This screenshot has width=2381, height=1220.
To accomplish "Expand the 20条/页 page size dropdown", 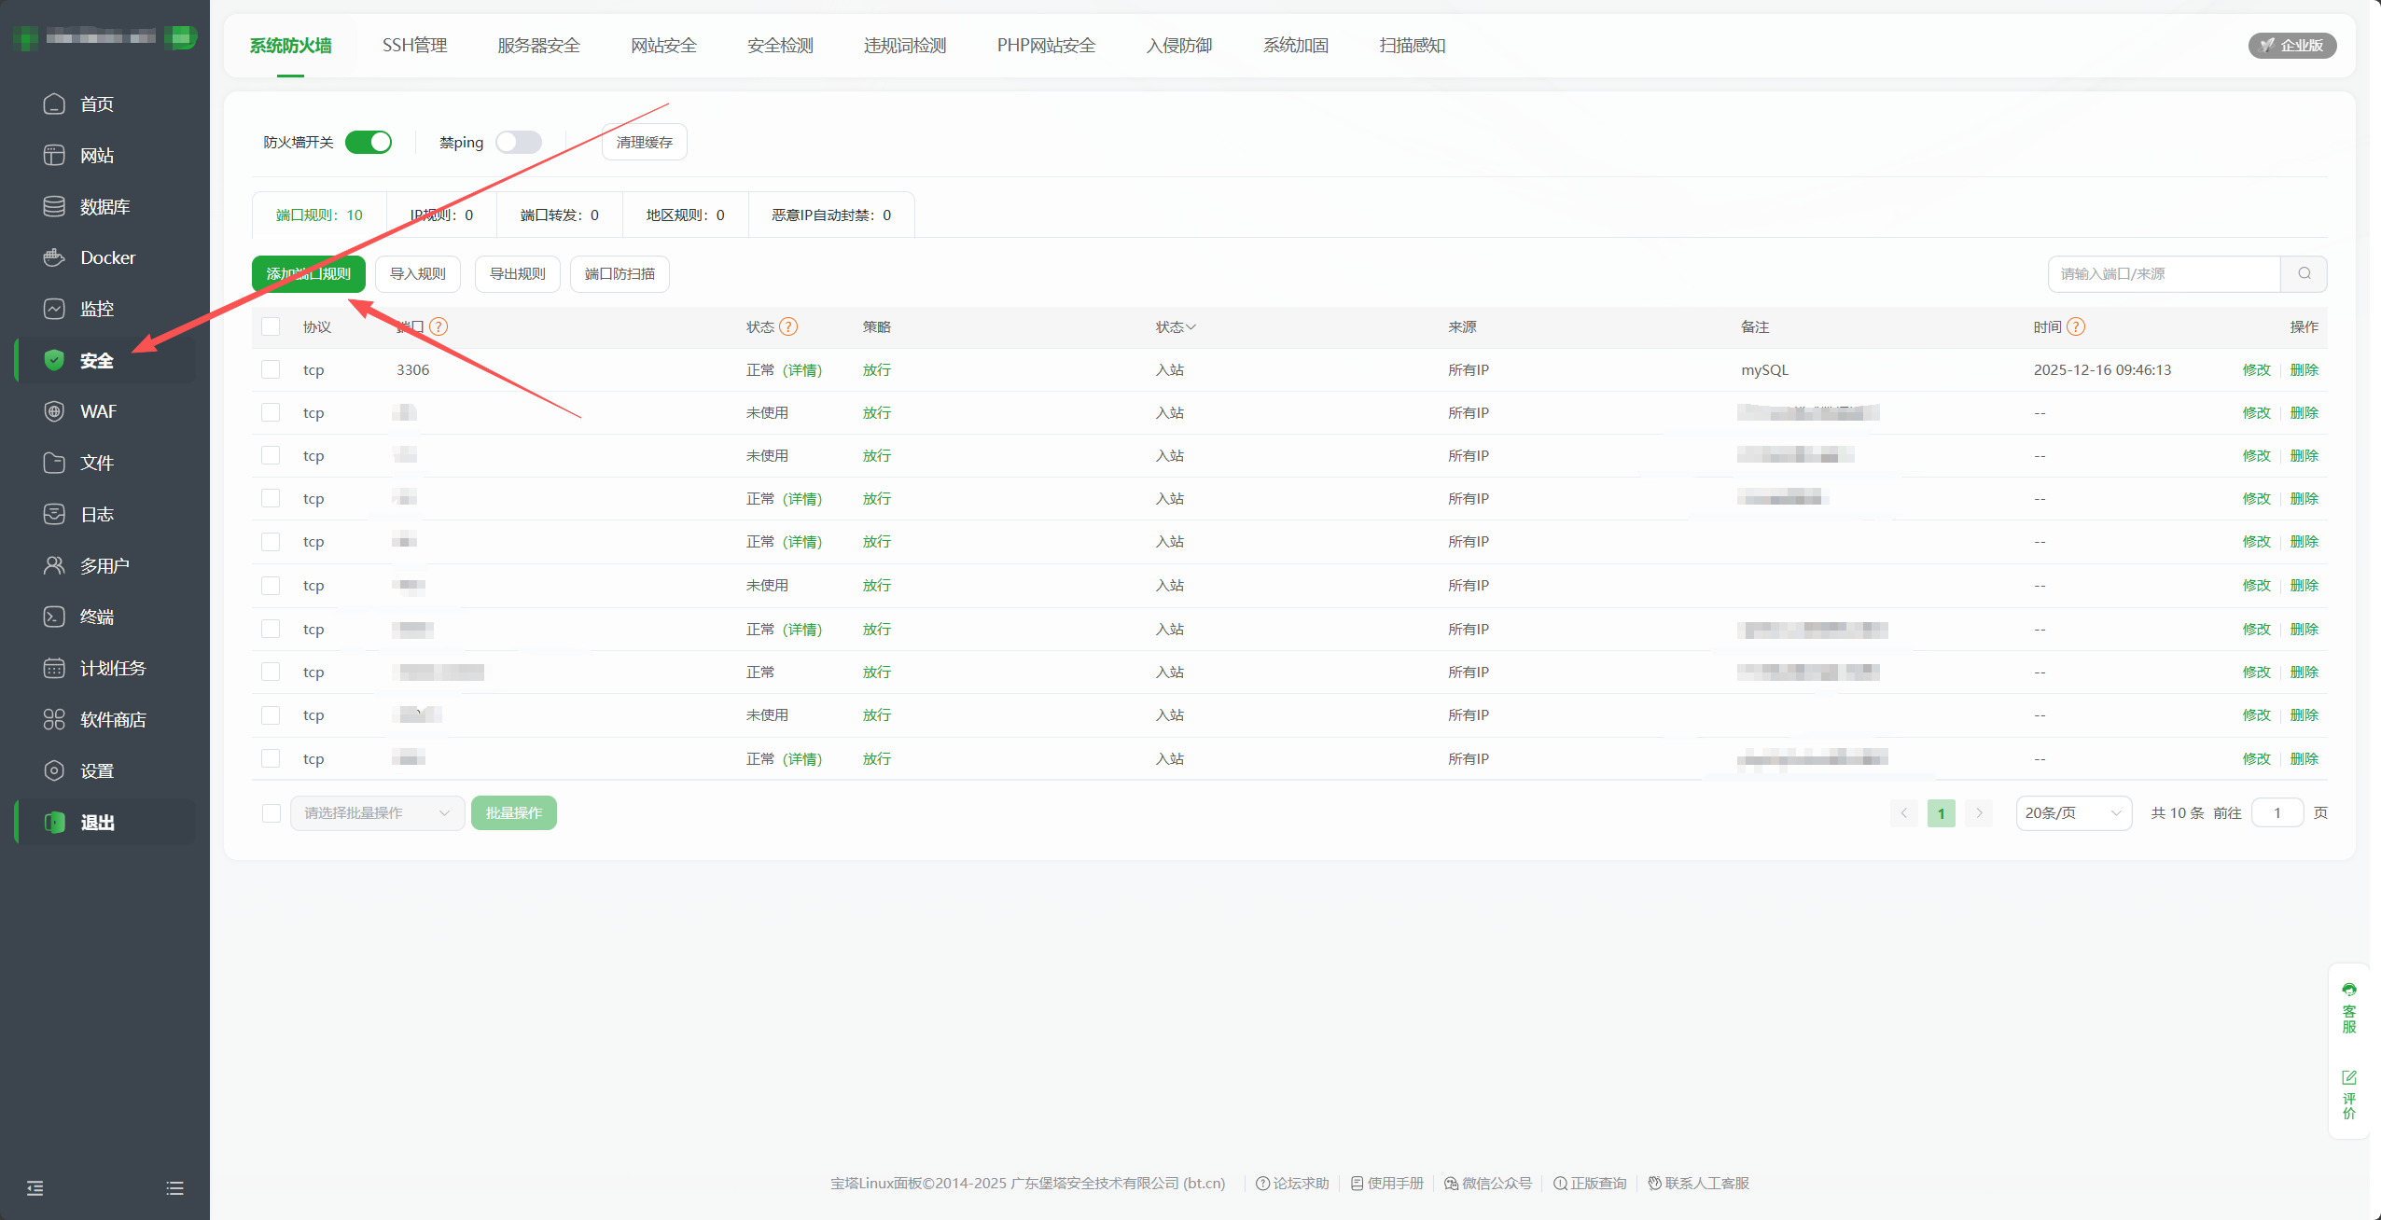I will (2073, 812).
